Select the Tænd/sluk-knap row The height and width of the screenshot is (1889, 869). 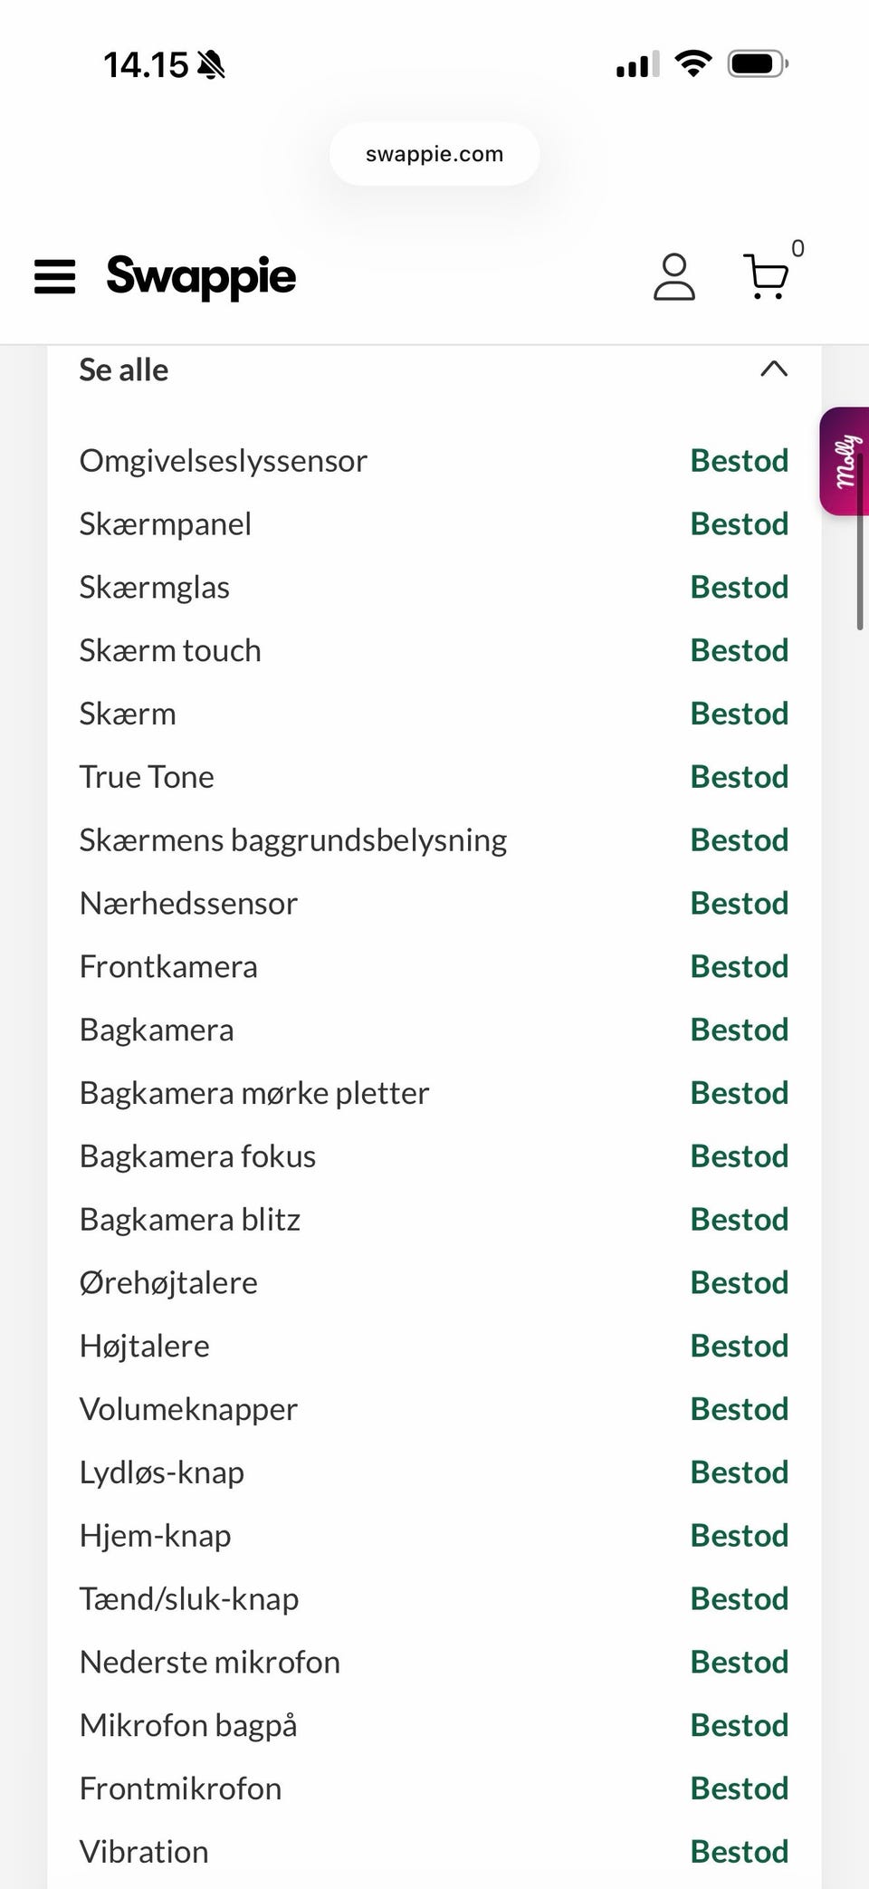pyautogui.click(x=189, y=1599)
